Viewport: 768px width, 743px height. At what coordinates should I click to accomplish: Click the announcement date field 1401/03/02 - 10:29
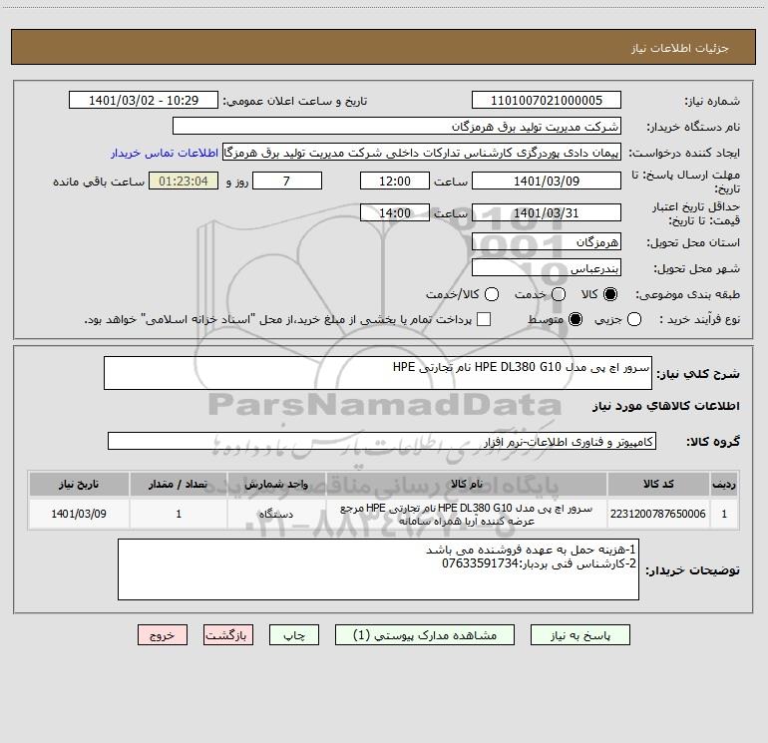(144, 100)
